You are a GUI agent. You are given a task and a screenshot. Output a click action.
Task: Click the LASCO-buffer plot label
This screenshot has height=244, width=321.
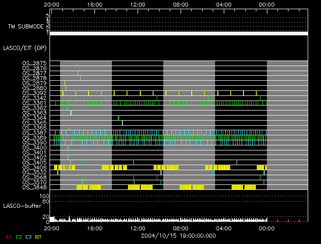[x=22, y=206]
